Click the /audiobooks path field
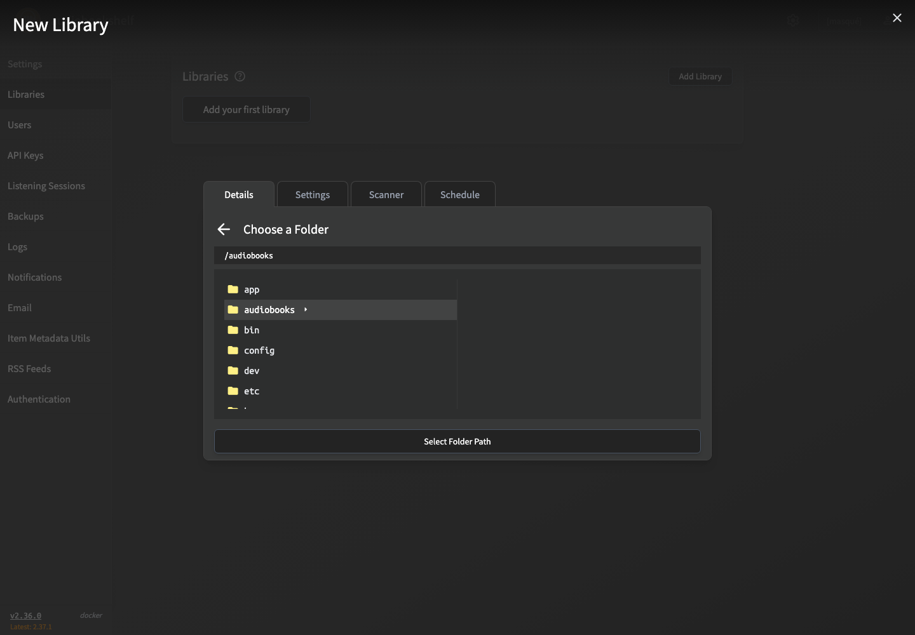The width and height of the screenshot is (915, 635). [457, 255]
